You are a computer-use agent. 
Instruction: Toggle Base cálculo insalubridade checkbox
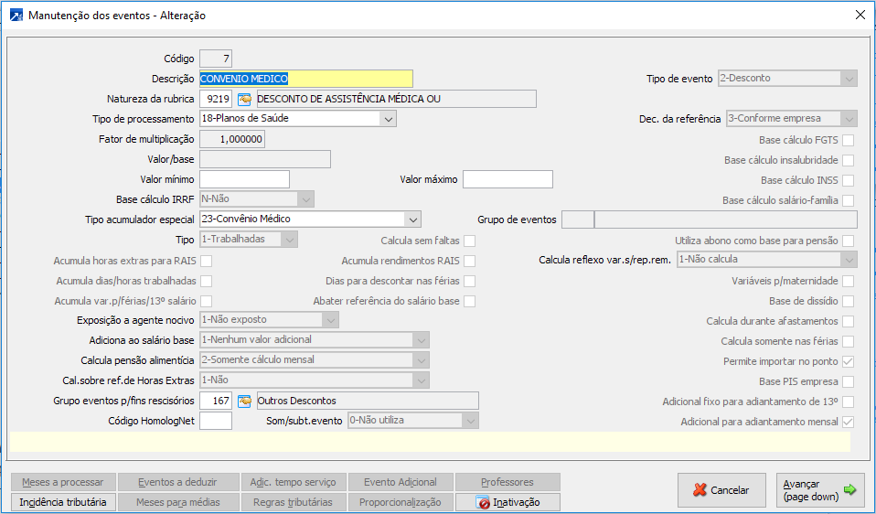click(x=848, y=160)
